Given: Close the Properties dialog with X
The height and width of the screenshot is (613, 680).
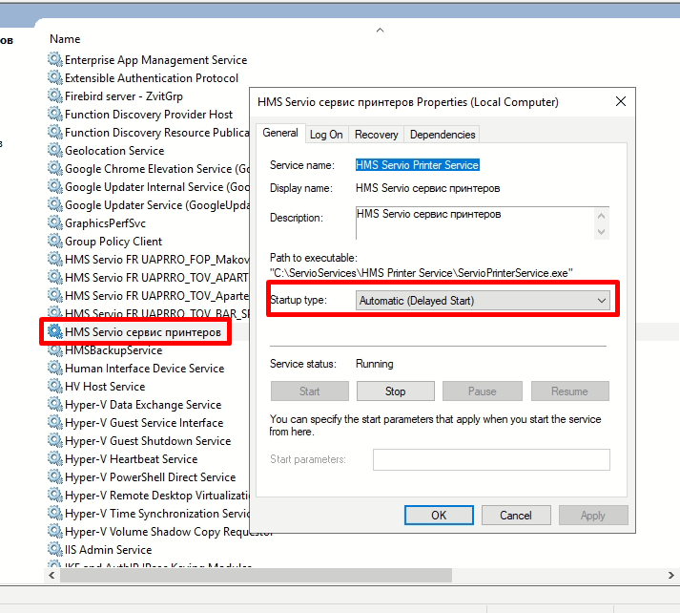Looking at the screenshot, I should tap(621, 101).
